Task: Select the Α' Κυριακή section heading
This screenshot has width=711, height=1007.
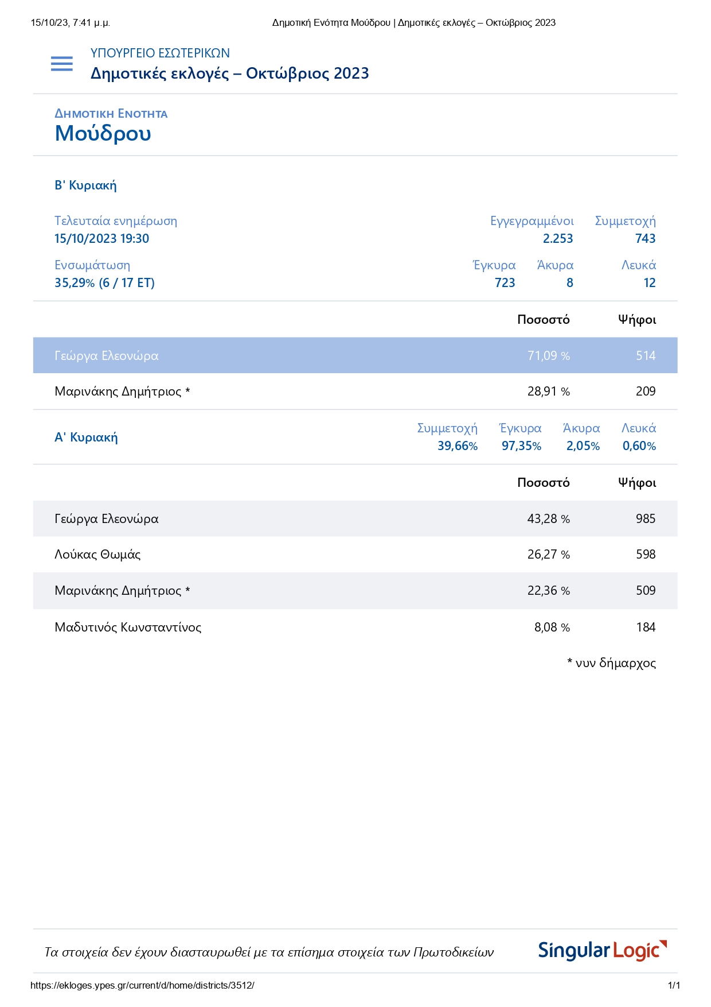Action: (x=86, y=437)
